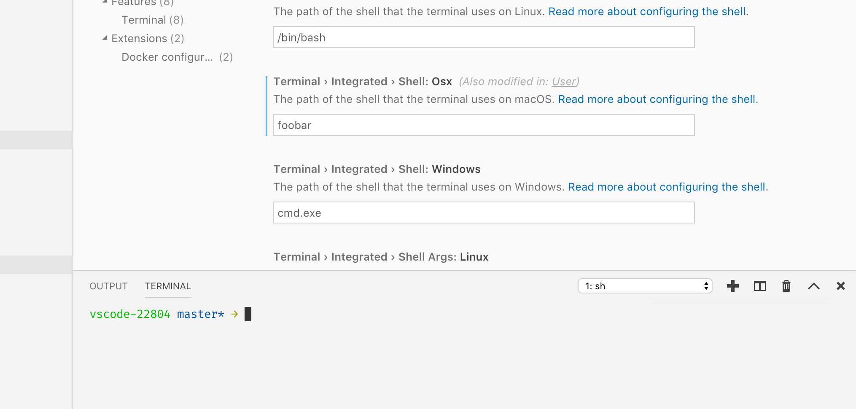This screenshot has width=856, height=409.
Task: Kill the terminal using the trash icon
Action: (786, 286)
